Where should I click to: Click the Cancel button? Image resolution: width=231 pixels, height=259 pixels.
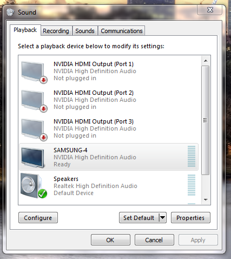coord(154,240)
